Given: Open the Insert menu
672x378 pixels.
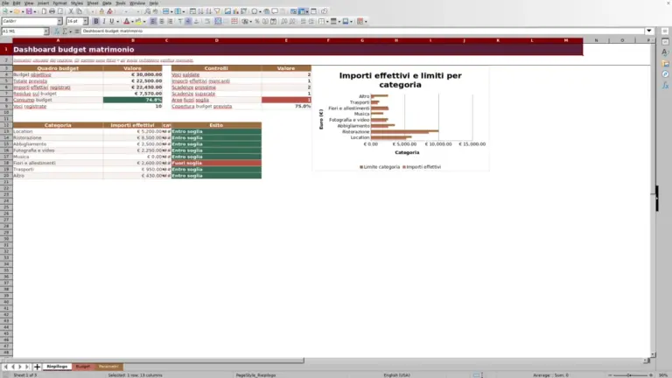Looking at the screenshot, I should (x=43, y=3).
